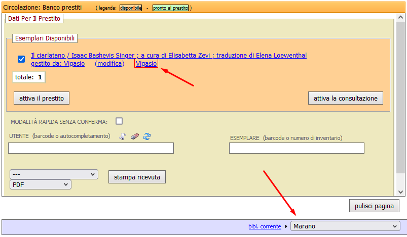Click the scroll/document icon beside UTENTE

[122, 136]
